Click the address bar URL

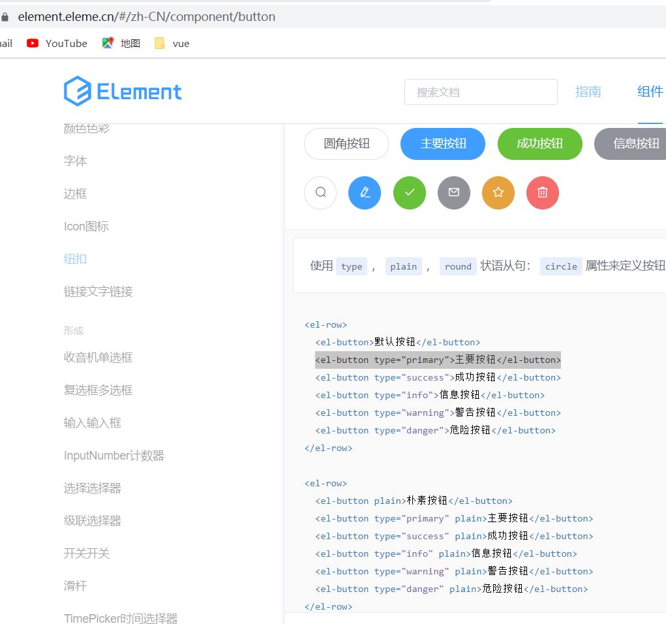[x=147, y=16]
